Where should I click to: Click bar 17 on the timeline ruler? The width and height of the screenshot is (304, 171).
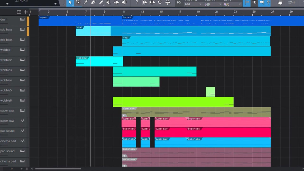tap(180, 12)
